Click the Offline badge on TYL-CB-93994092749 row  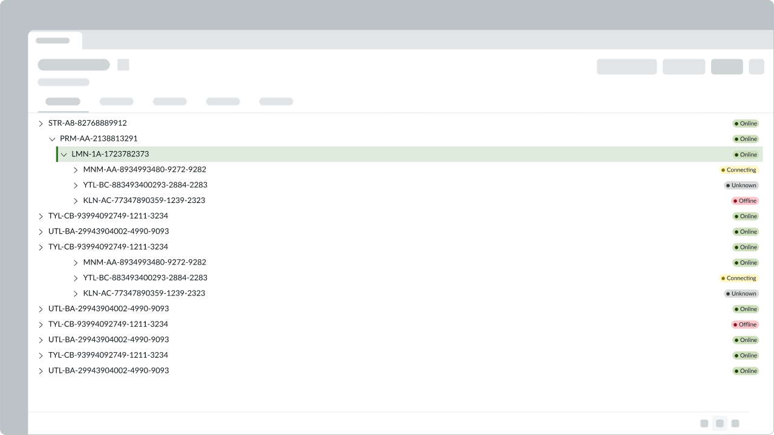point(745,324)
